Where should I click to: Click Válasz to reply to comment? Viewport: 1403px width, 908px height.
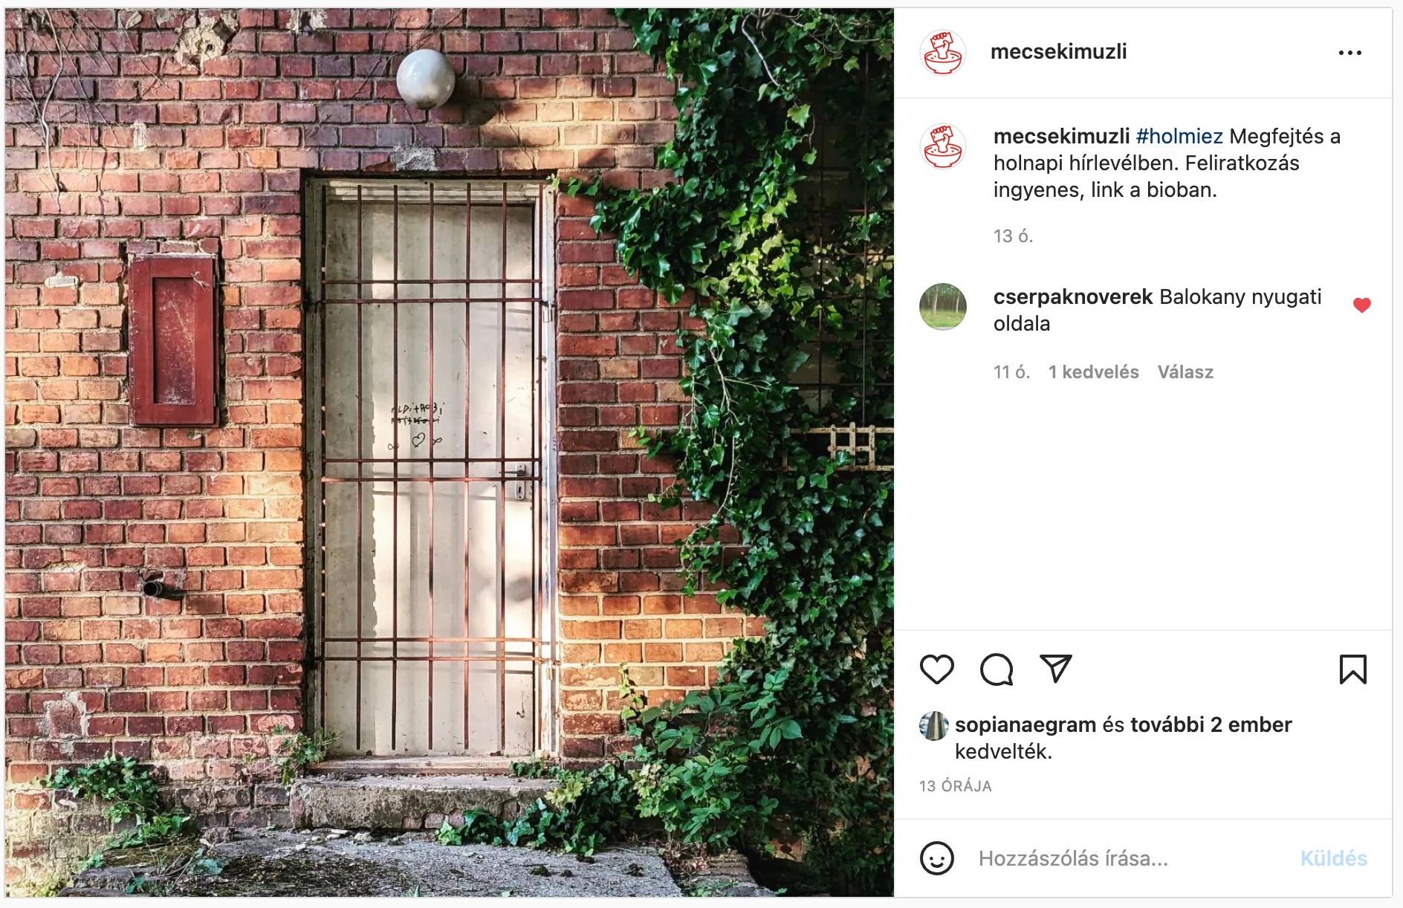click(x=1185, y=372)
